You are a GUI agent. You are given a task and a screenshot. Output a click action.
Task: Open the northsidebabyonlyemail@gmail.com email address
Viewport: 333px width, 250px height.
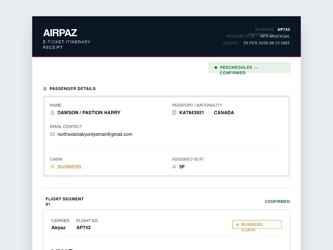pyautogui.click(x=95, y=134)
